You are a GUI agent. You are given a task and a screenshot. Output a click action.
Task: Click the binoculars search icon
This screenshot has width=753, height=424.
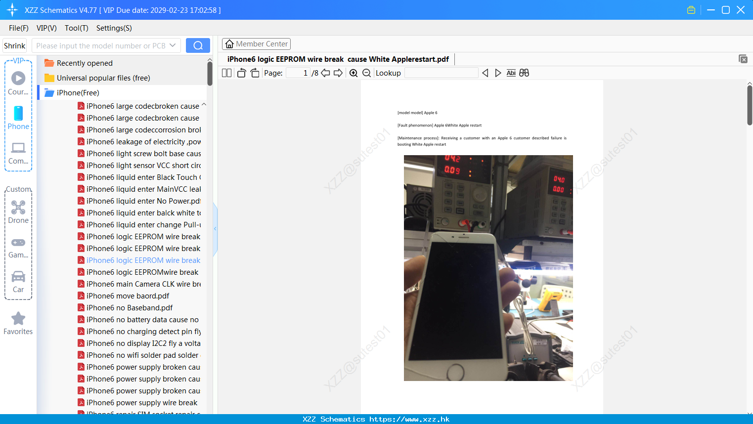524,73
